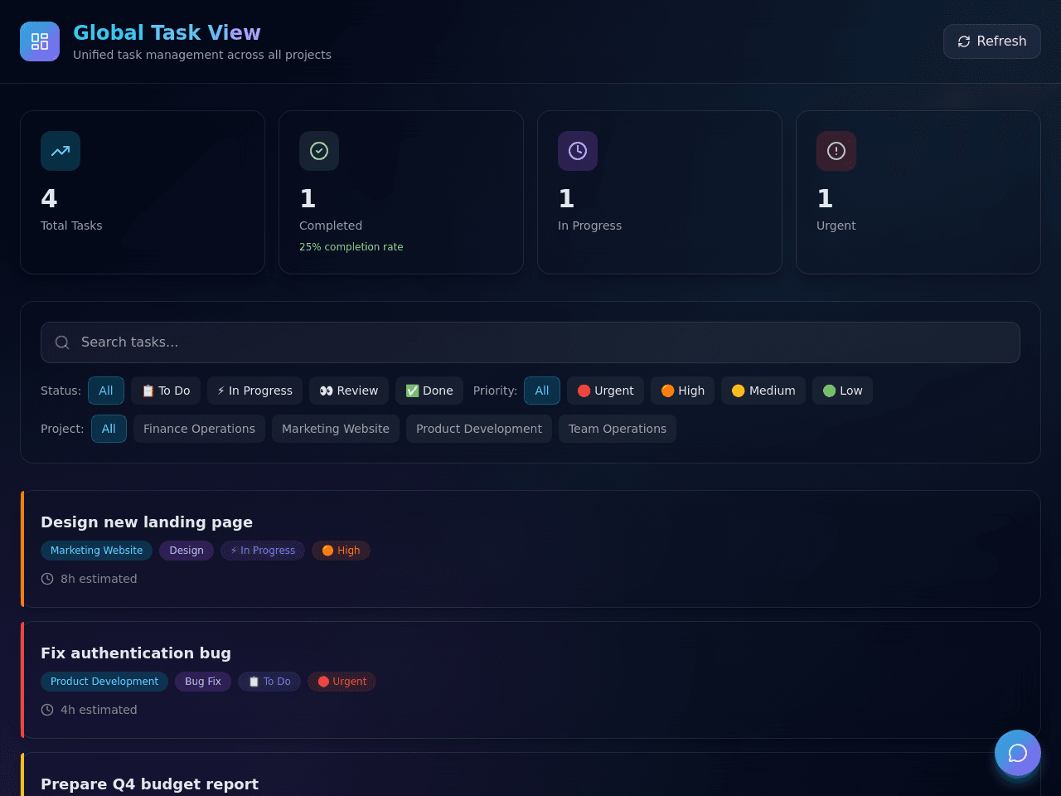
Task: Select the All priority filter
Action: (x=542, y=391)
